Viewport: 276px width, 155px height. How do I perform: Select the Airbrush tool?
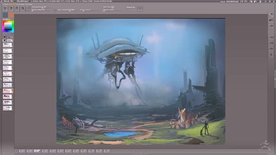click(x=7, y=74)
